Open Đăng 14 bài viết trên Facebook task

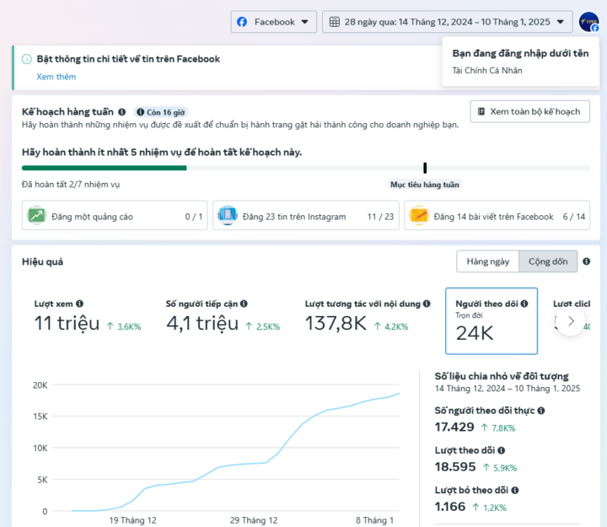click(x=497, y=216)
